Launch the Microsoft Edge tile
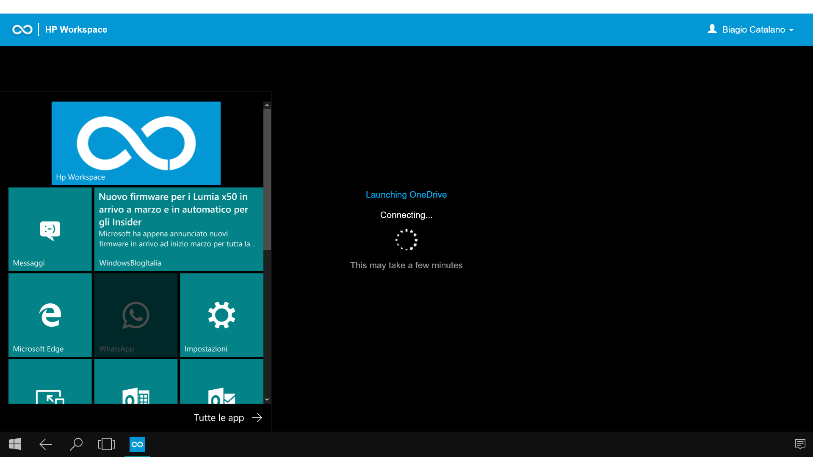 click(x=50, y=315)
